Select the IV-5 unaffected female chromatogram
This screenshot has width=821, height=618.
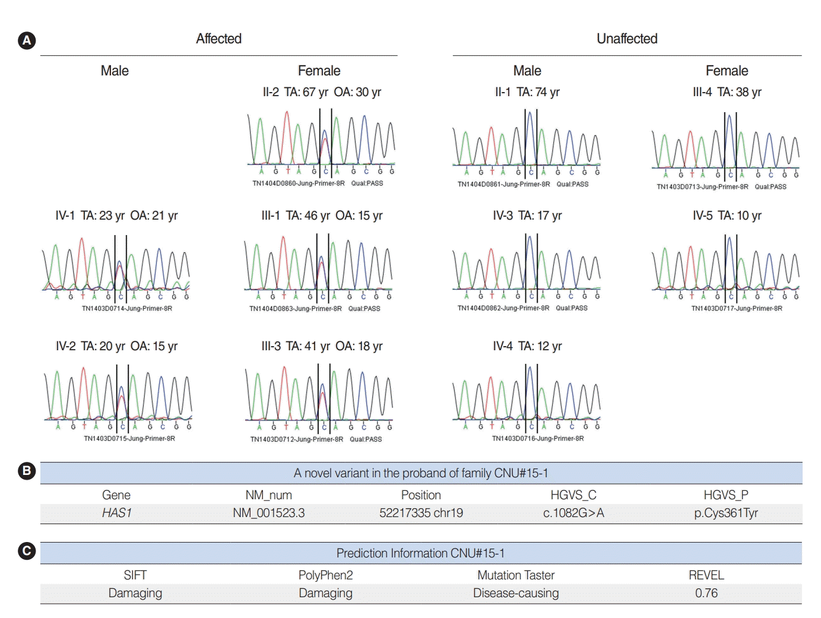click(x=725, y=267)
